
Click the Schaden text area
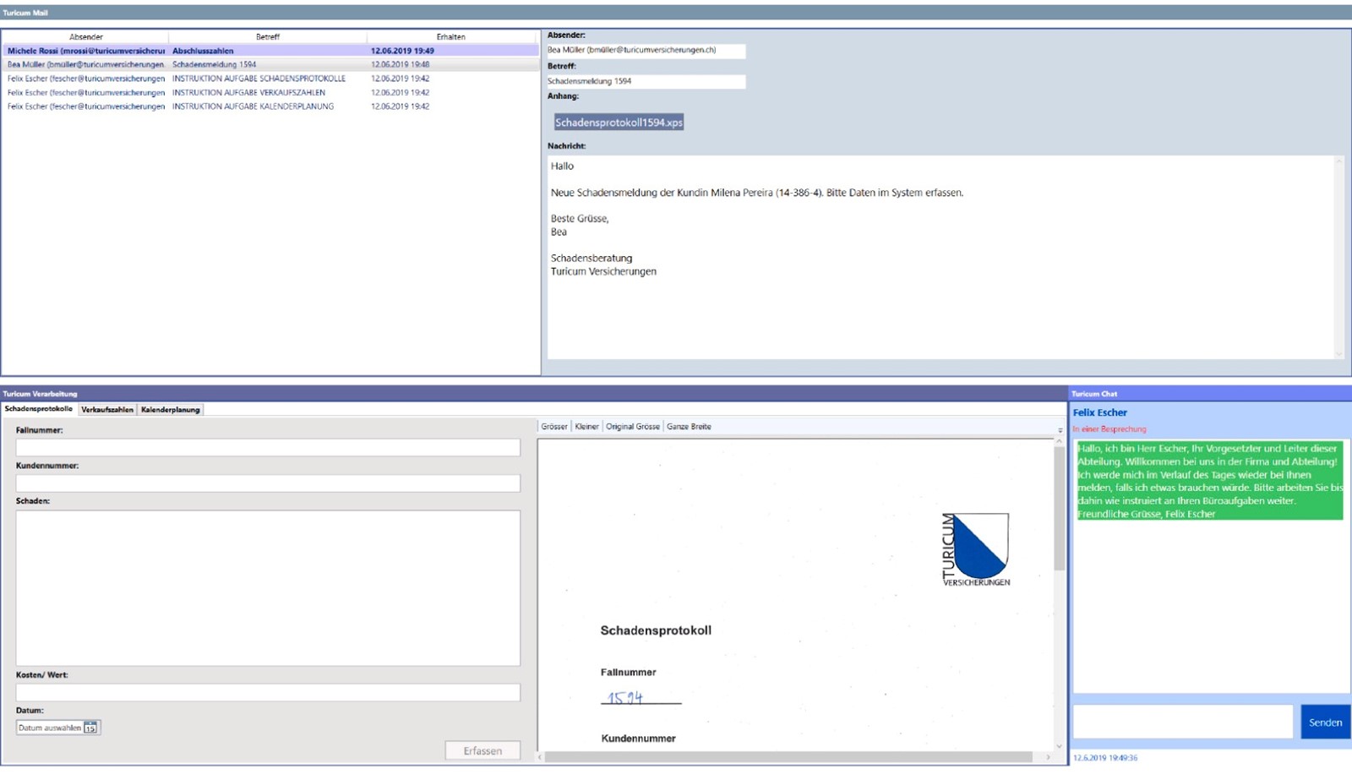(x=268, y=588)
